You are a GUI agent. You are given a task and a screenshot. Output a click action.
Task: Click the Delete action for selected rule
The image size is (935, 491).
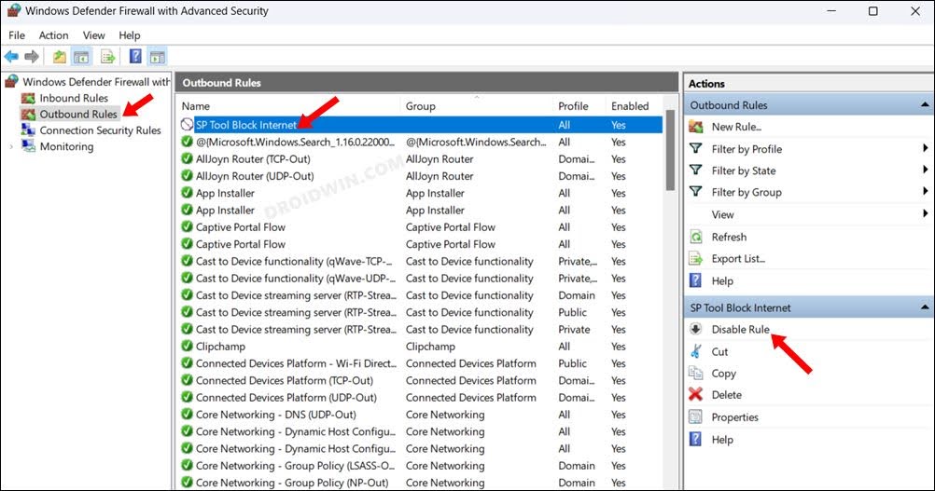tap(726, 395)
